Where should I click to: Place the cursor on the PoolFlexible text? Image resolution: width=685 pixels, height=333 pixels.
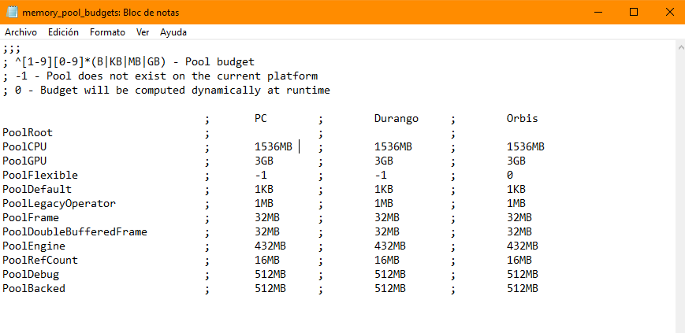pyautogui.click(x=40, y=175)
